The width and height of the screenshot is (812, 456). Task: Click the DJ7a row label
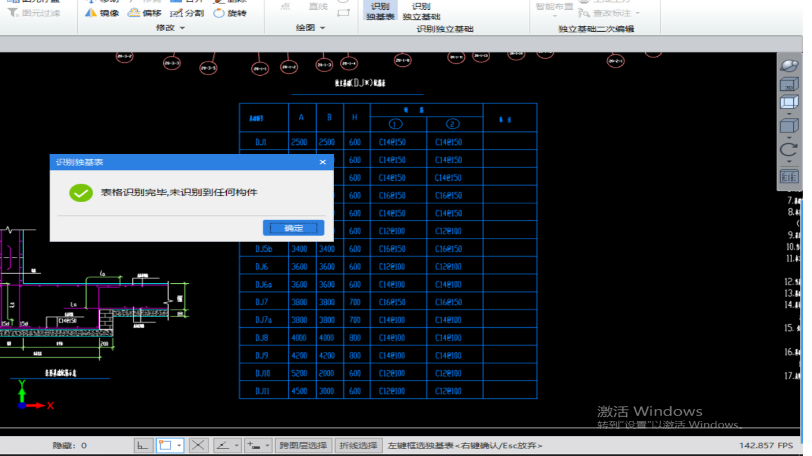coord(263,320)
